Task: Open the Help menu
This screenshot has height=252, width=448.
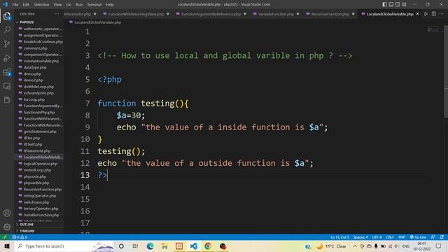Action: (110, 4)
